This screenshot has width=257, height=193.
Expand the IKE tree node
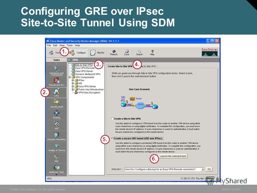(x=73, y=83)
